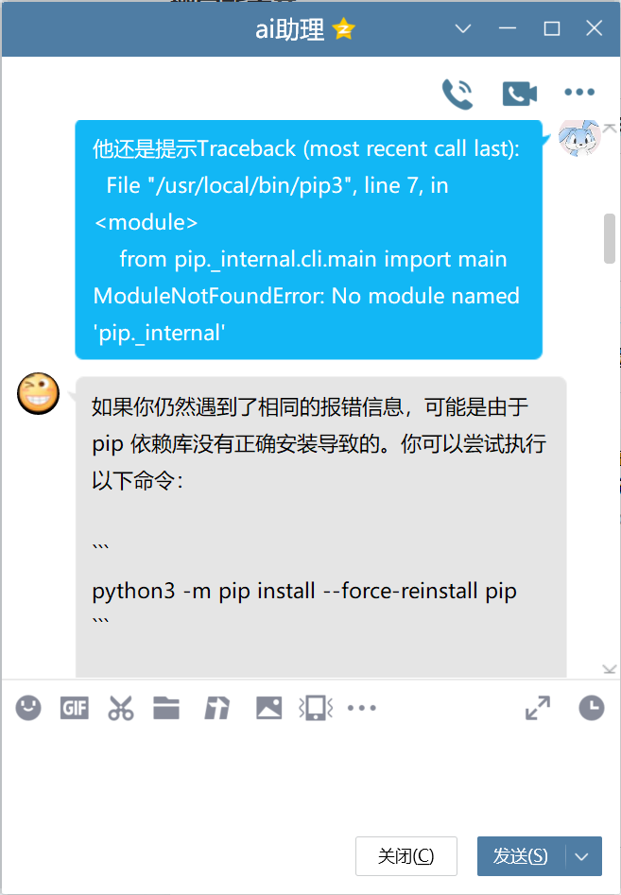Open the emoji picker
621x895 pixels.
[28, 709]
